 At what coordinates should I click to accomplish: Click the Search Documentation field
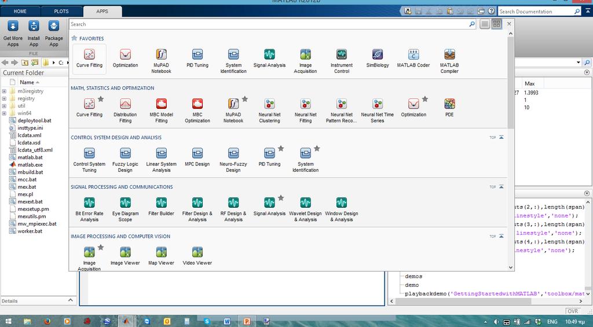(536, 12)
